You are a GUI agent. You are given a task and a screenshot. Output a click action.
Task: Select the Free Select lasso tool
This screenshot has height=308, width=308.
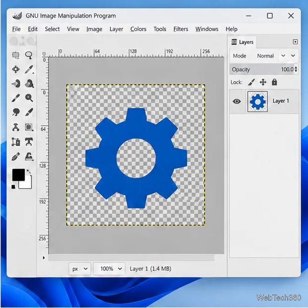[29, 55]
